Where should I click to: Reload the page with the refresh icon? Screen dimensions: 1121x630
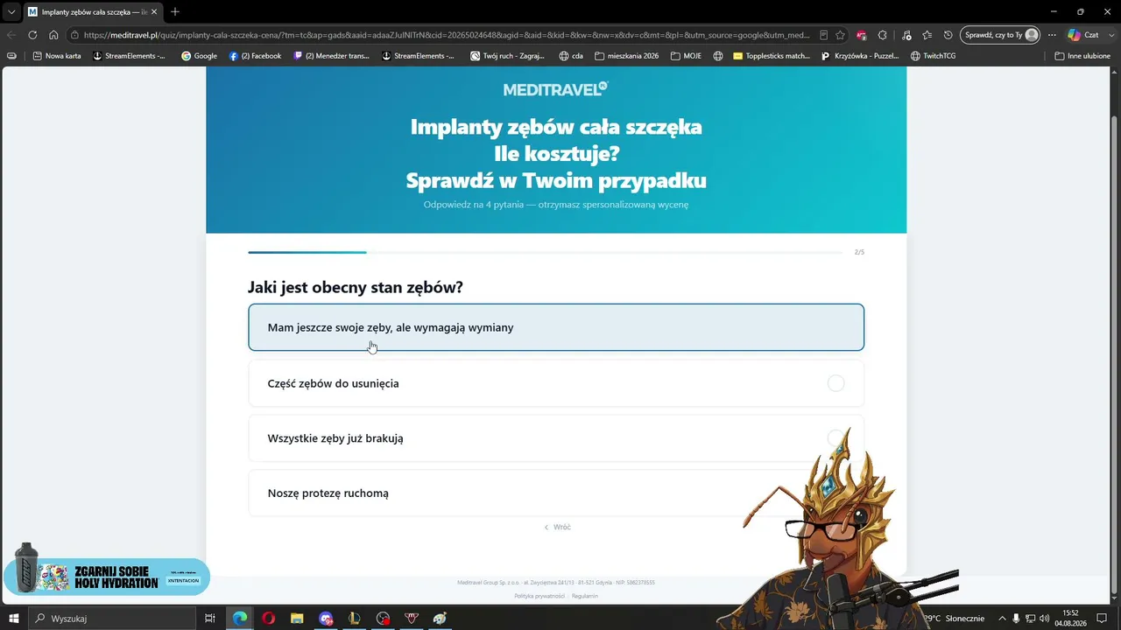[32, 35]
